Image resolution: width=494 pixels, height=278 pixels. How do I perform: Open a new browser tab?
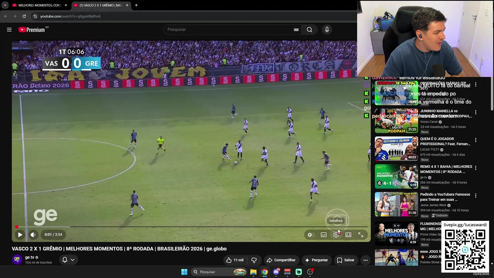[x=136, y=5]
